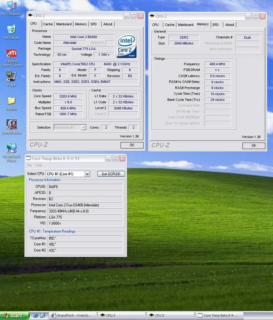Close the left CPU-Z window

click(x=141, y=16)
